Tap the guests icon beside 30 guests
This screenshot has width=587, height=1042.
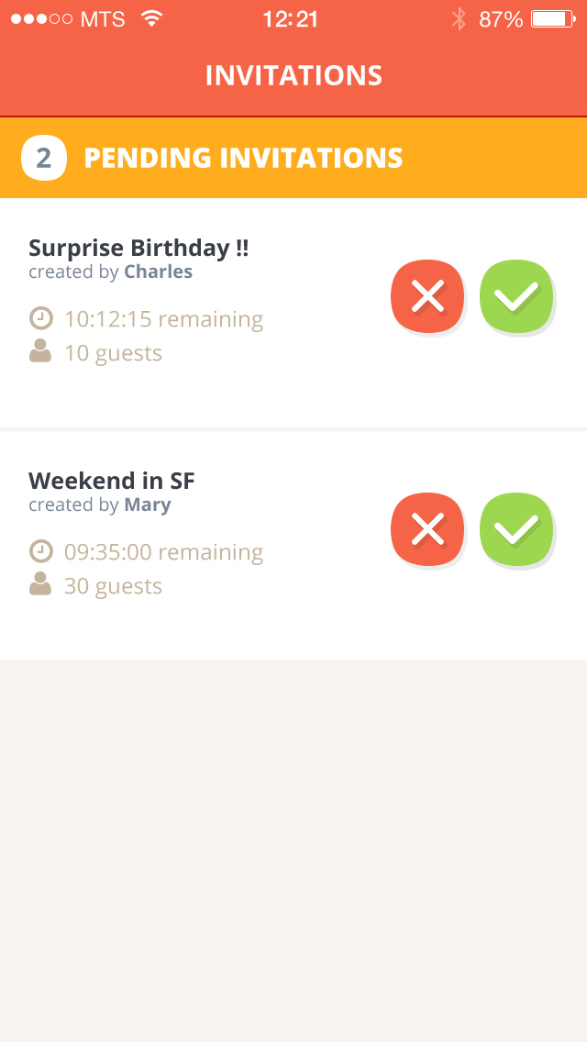click(x=40, y=584)
